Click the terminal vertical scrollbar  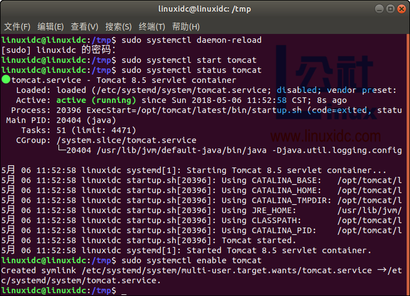coord(408,165)
